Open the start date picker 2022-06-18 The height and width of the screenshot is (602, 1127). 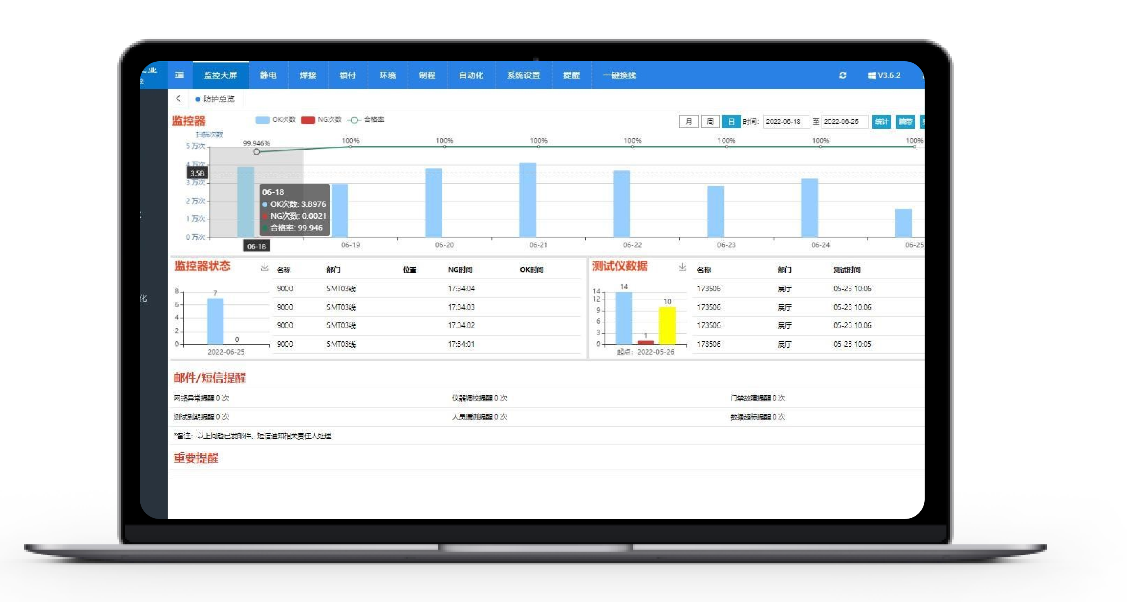coord(785,122)
